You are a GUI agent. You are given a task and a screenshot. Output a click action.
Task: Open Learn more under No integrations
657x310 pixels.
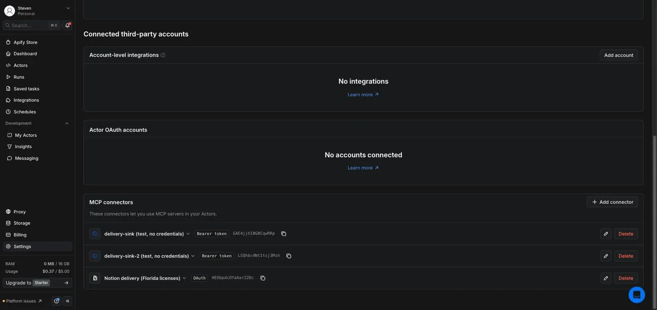point(363,95)
